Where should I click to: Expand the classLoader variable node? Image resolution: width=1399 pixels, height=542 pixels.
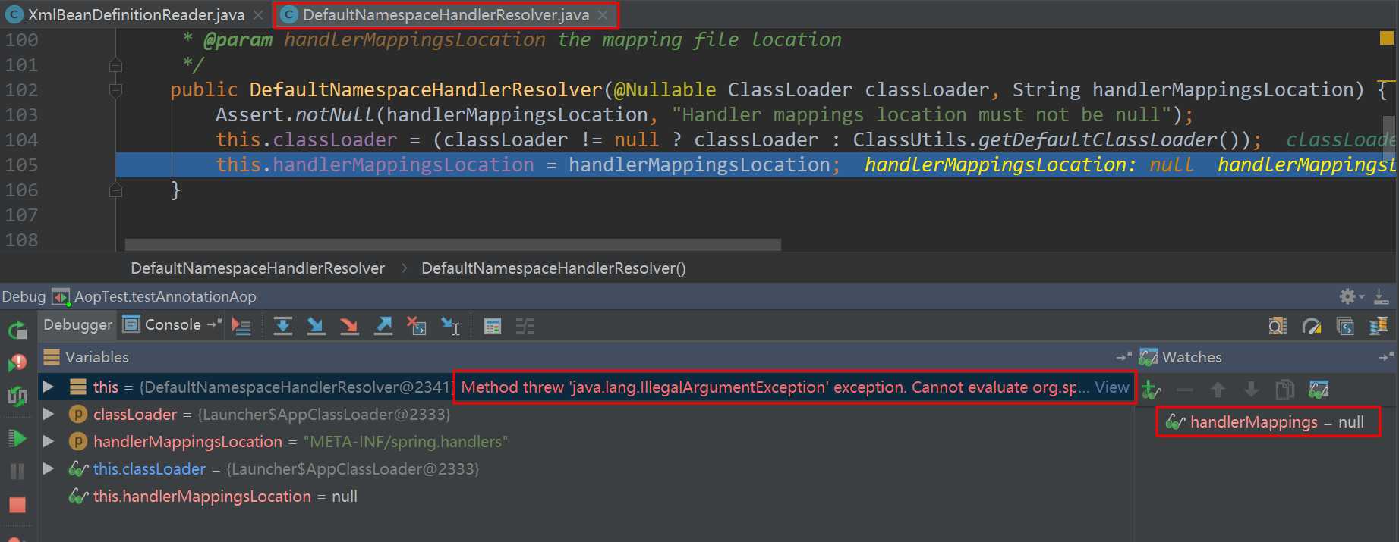[48, 414]
